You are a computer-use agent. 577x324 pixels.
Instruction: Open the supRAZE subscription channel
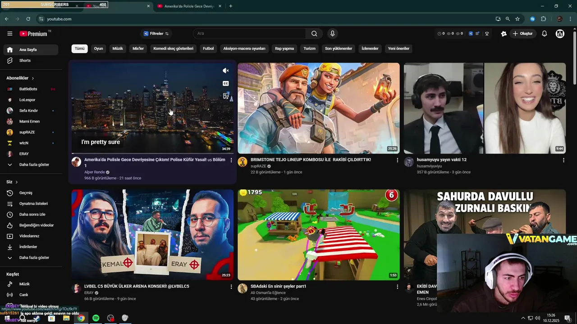click(32, 132)
